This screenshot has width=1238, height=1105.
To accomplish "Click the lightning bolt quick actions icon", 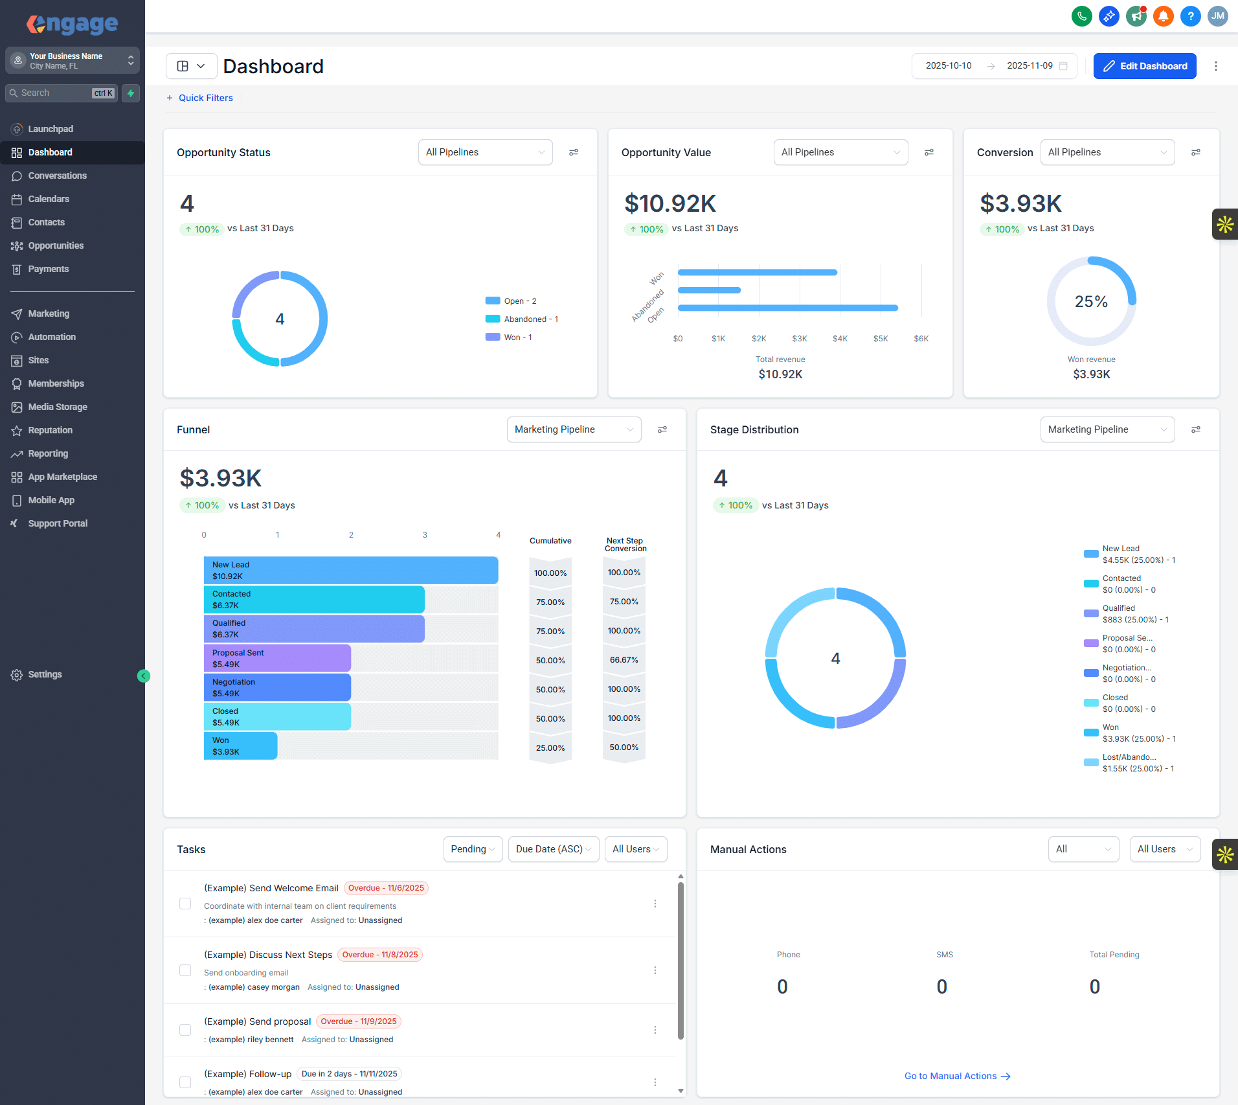I will 131,93.
